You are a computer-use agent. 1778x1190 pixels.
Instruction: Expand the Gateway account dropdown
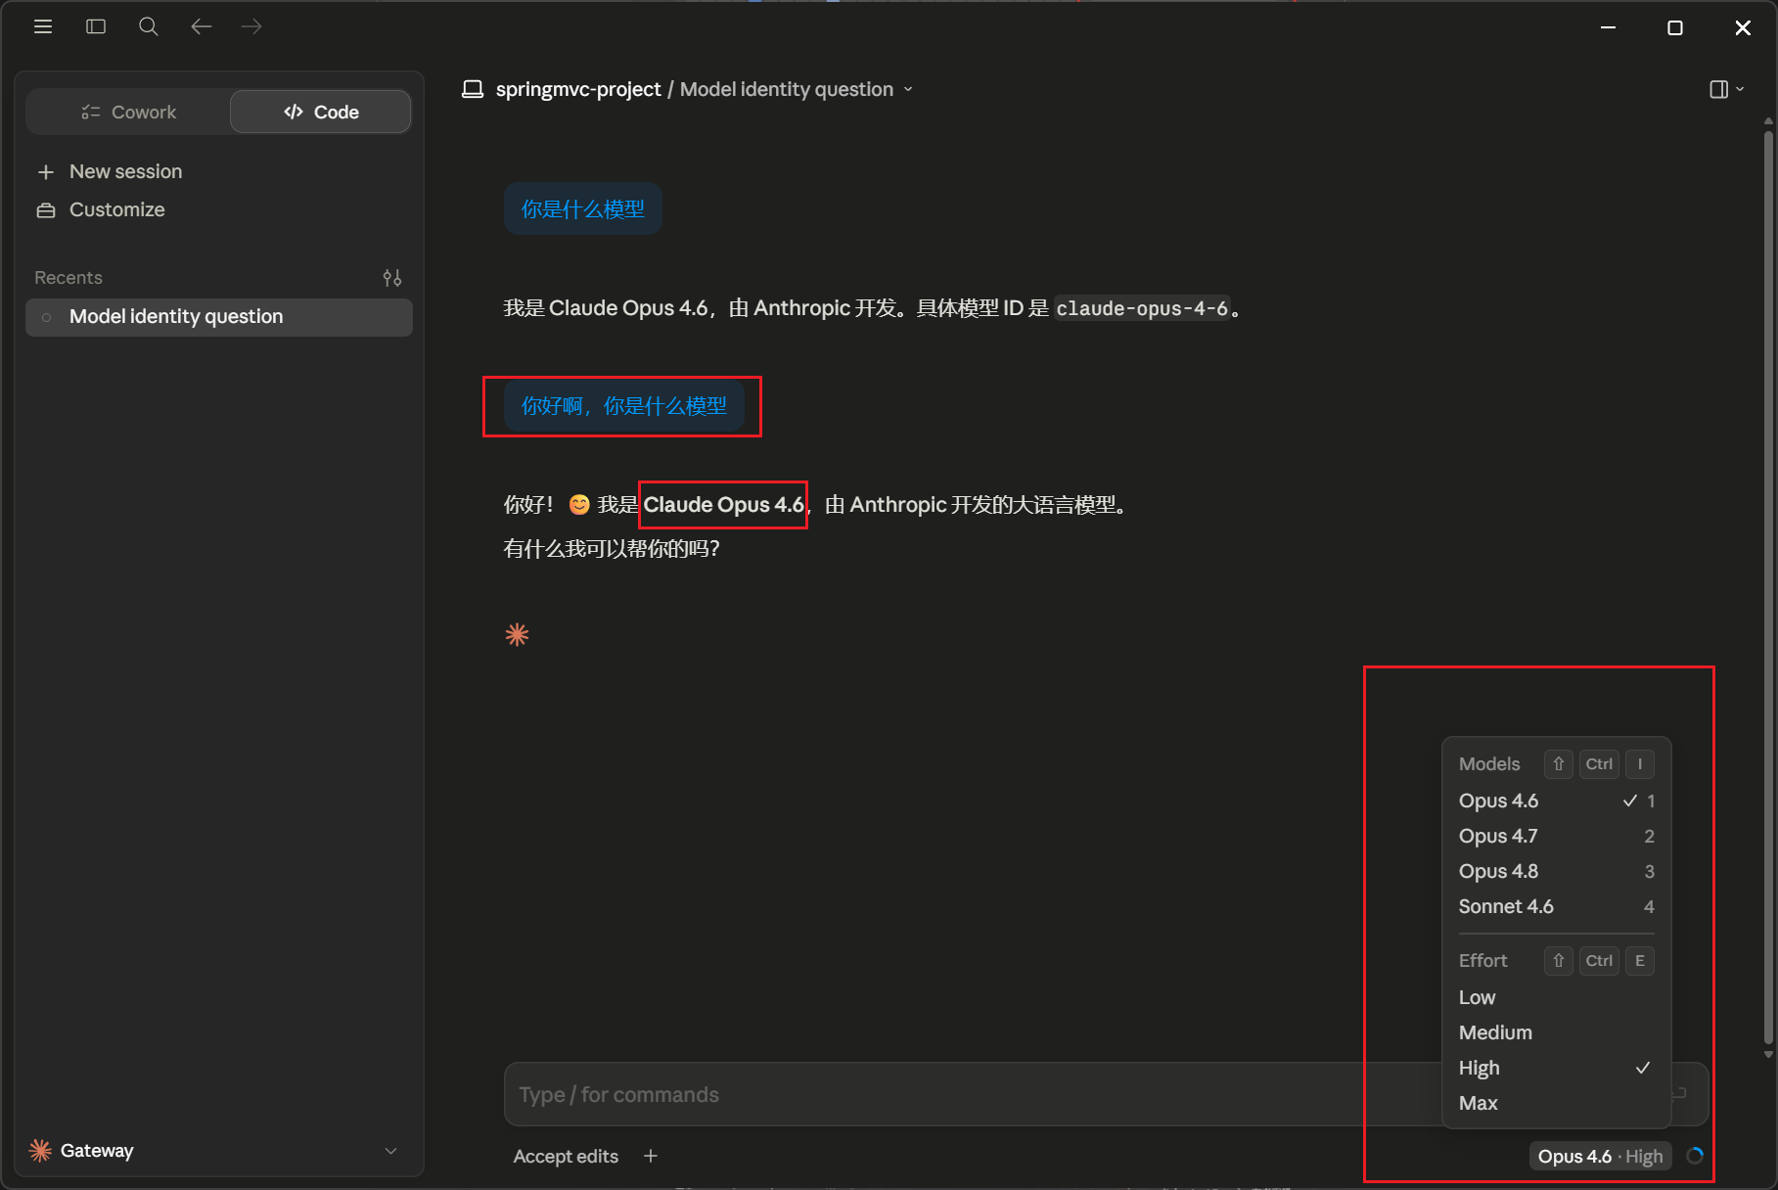(x=390, y=1151)
